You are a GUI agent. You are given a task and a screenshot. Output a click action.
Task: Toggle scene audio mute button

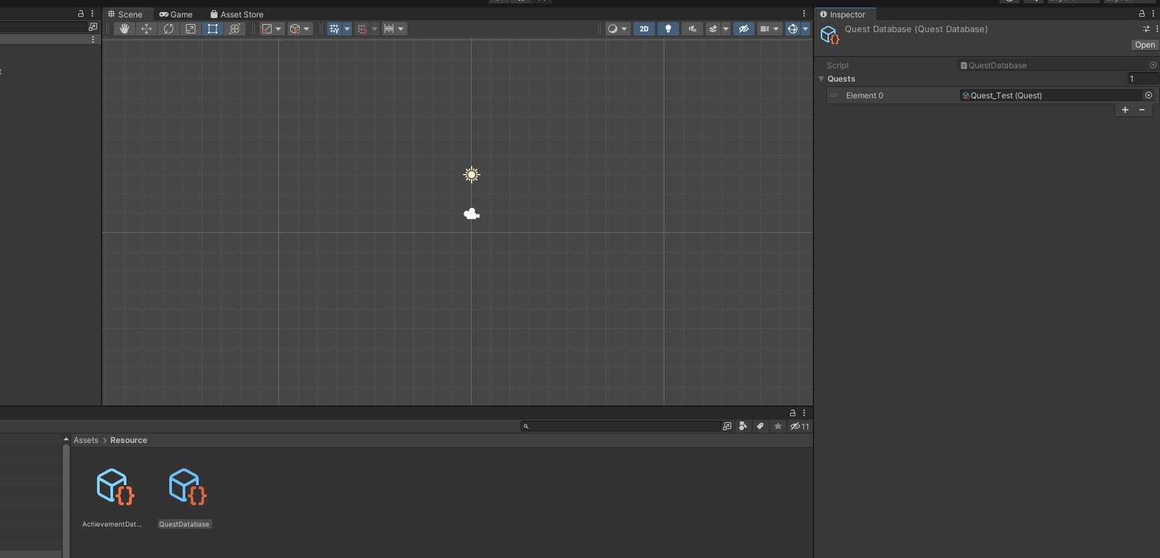point(692,29)
